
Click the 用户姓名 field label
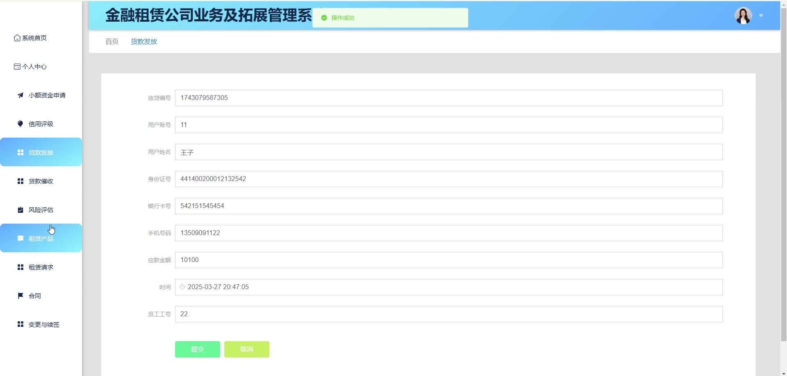pos(159,152)
